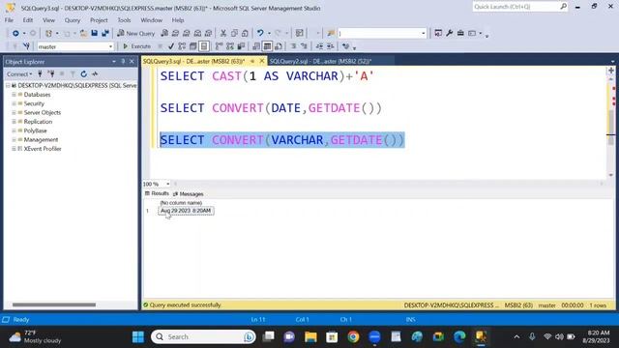Viewport: 619px width, 348px height.
Task: Click the Copy icon in toolbar
Action: [234, 34]
